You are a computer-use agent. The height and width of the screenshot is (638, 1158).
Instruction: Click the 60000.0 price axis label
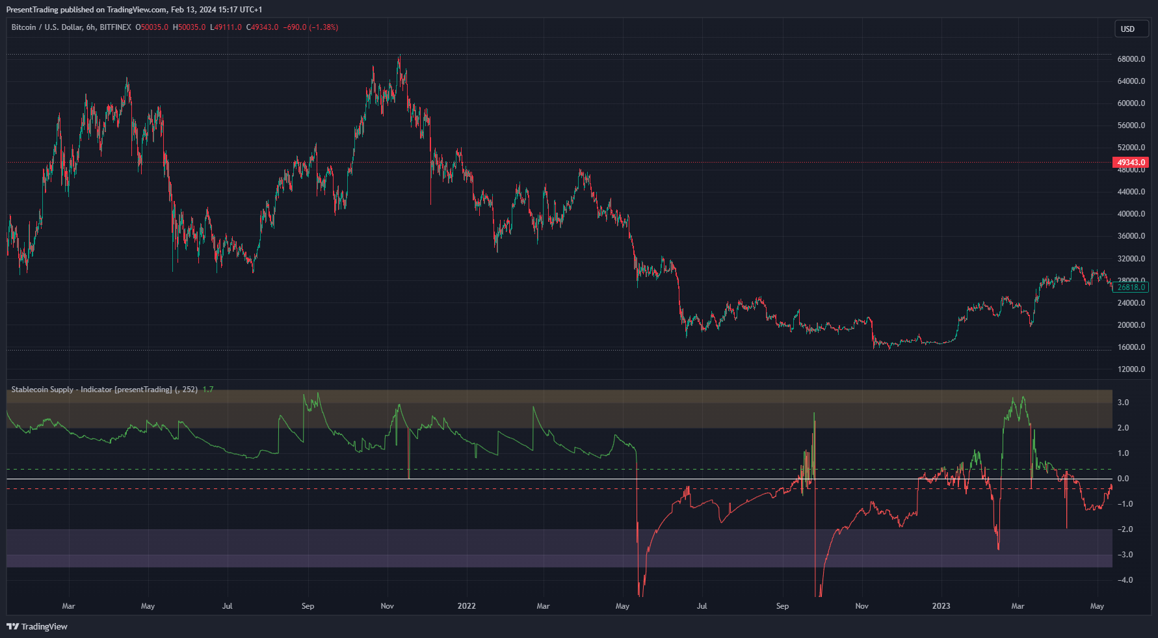[x=1131, y=103]
